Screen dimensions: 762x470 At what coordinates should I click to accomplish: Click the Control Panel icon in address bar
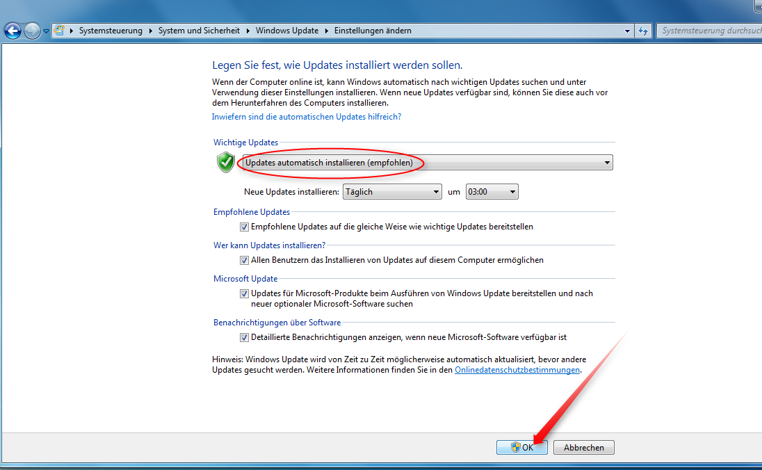59,30
